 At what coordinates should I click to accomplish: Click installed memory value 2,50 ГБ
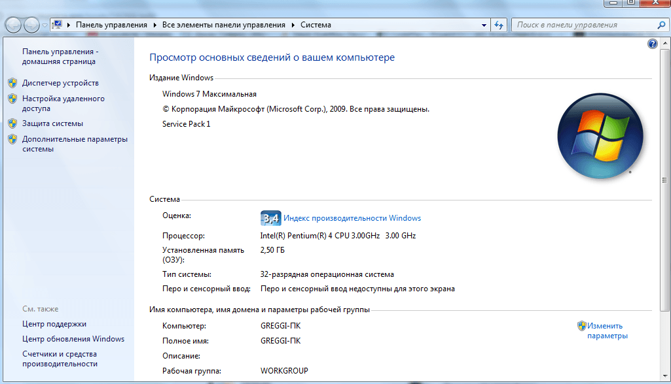coord(272,250)
